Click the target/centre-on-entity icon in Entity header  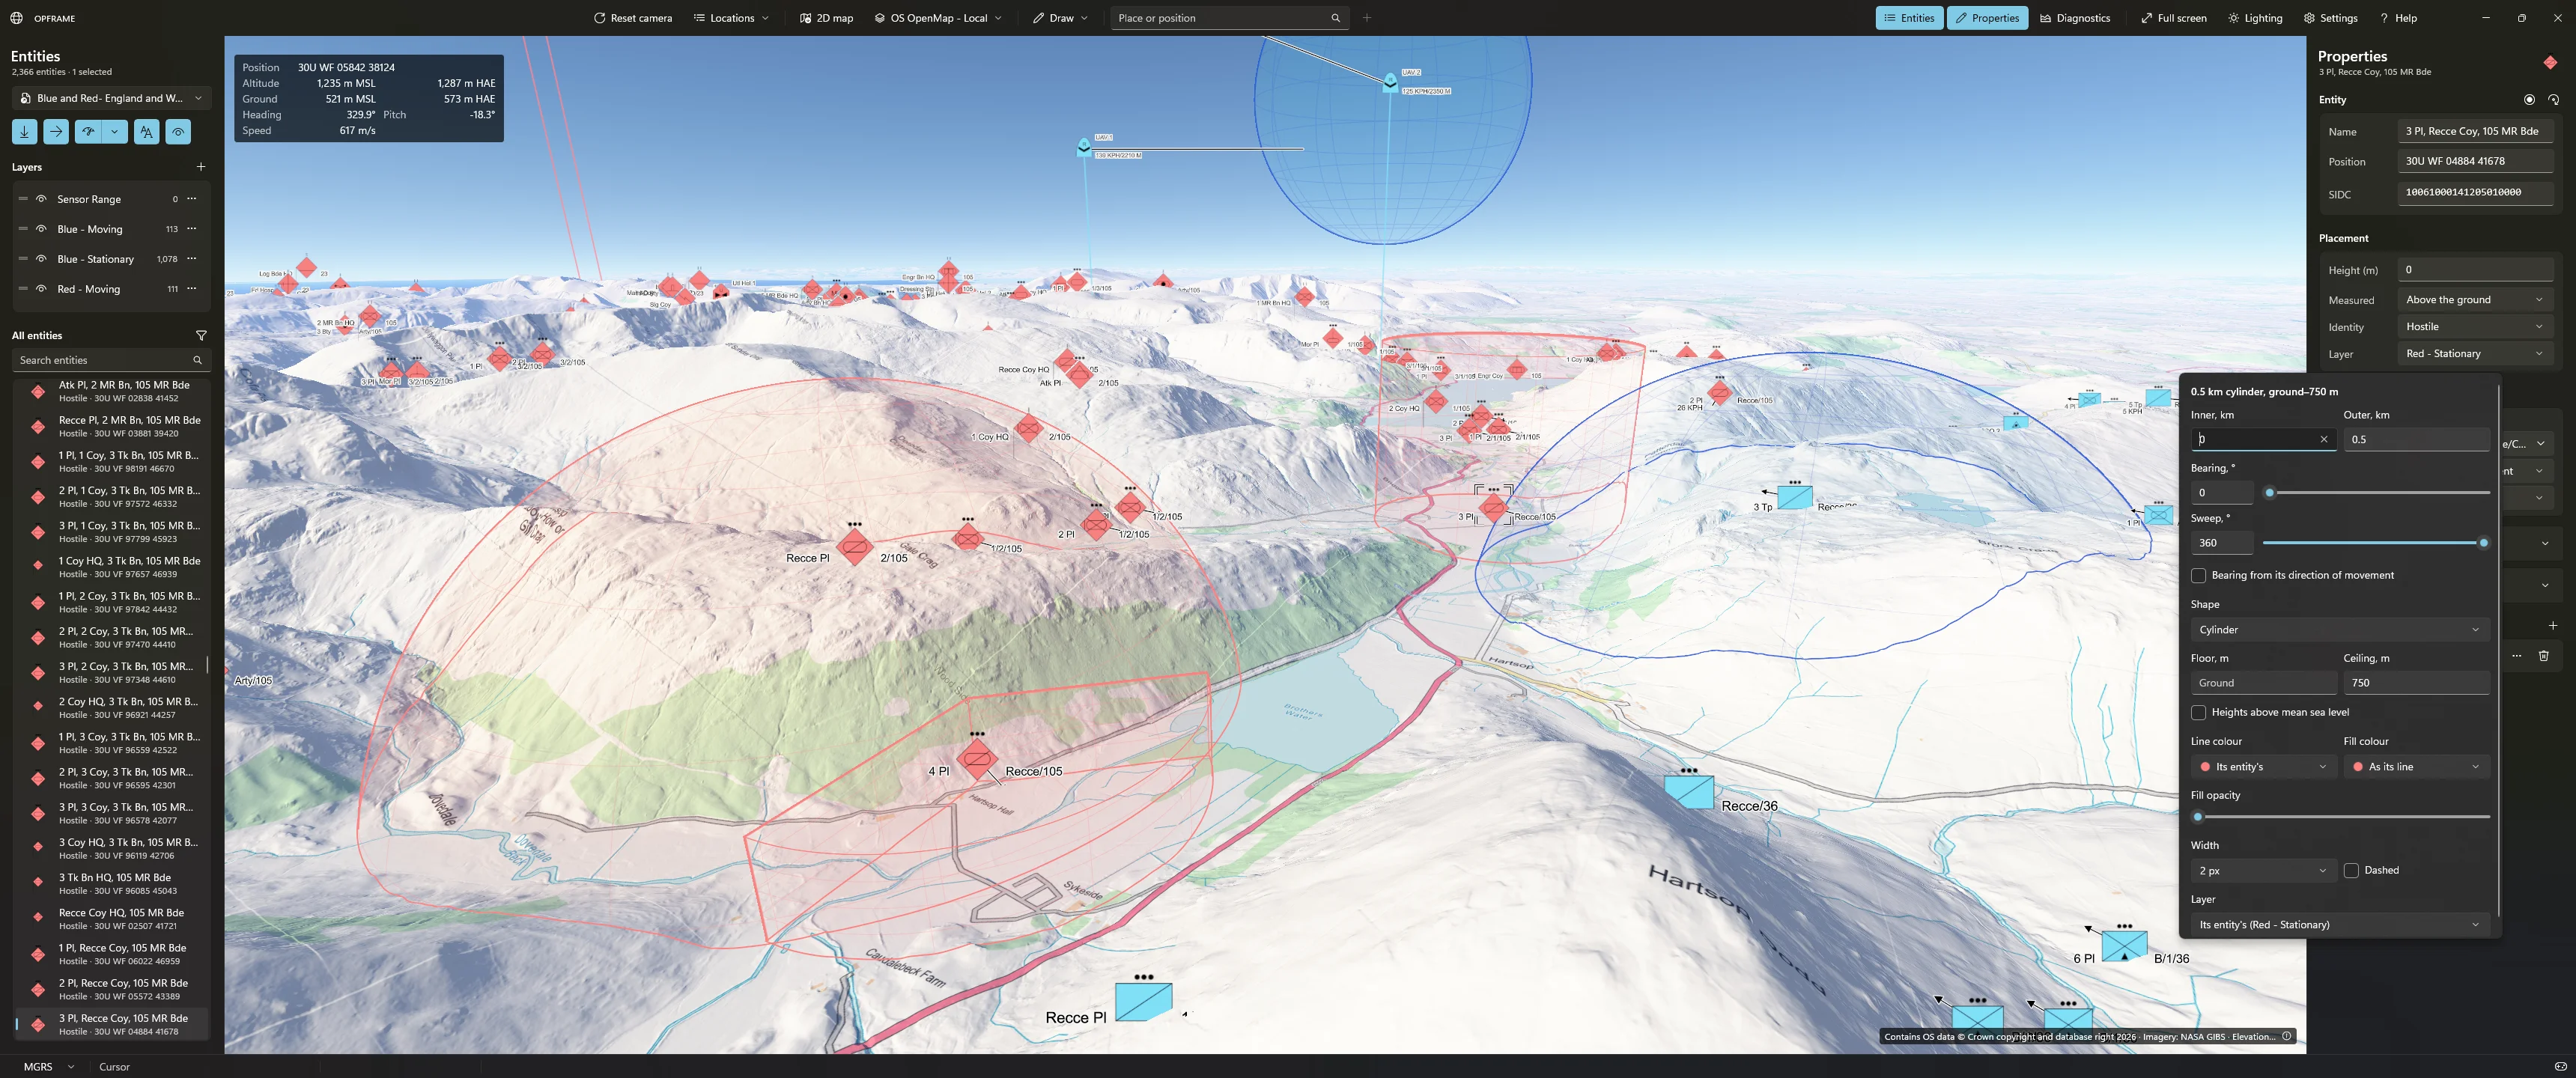pos(2529,99)
